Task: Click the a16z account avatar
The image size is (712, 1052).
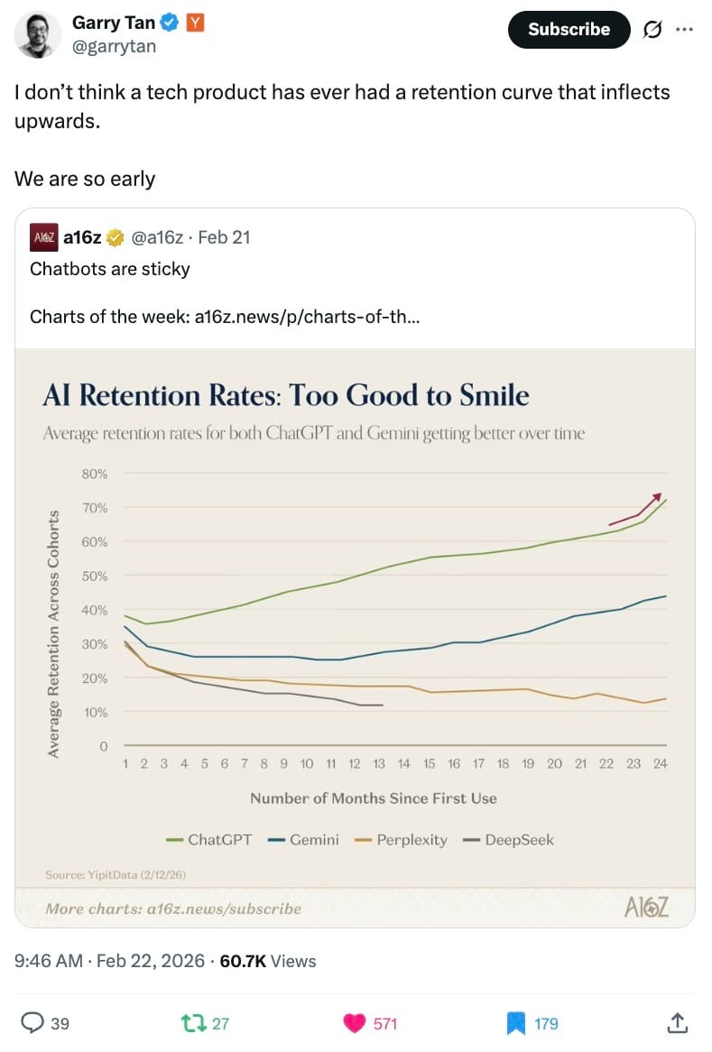Action: 44,237
